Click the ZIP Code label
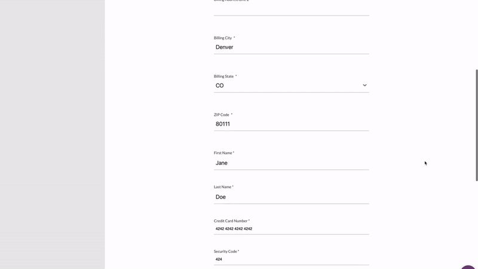Image resolution: width=478 pixels, height=269 pixels. (222, 115)
